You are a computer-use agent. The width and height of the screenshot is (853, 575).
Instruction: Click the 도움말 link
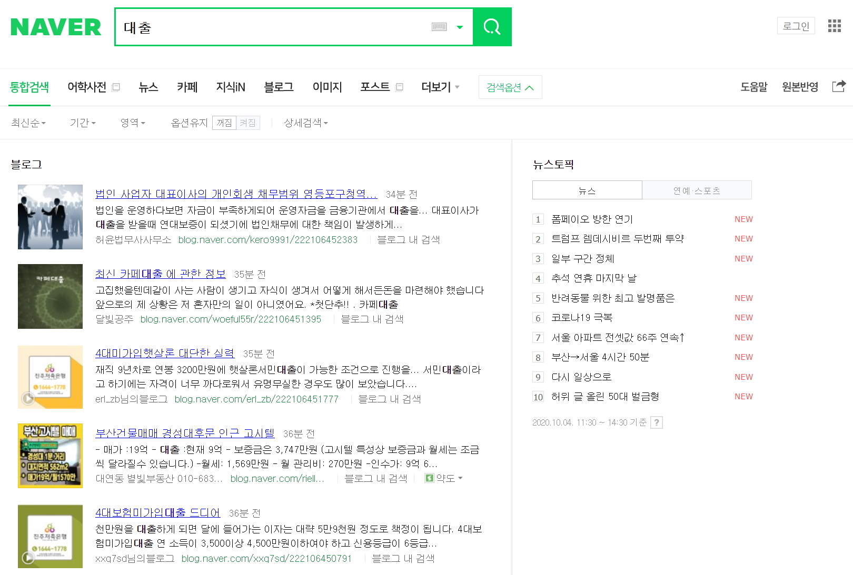754,87
